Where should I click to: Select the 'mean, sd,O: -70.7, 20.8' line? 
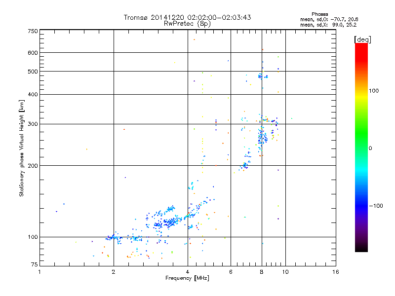click(x=329, y=19)
